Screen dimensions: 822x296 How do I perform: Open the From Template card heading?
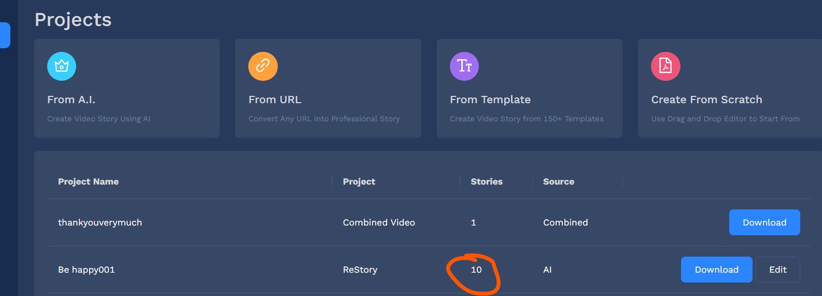pyautogui.click(x=490, y=100)
